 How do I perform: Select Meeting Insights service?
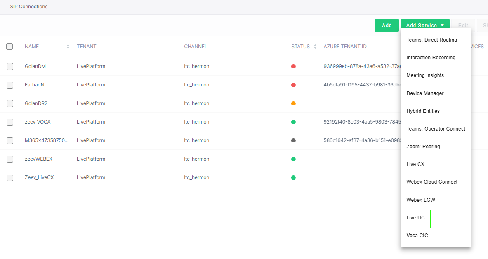click(x=425, y=75)
